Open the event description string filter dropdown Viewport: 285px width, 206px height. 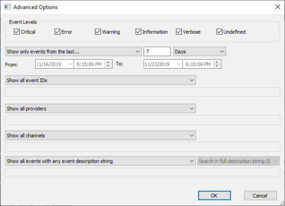click(100, 161)
